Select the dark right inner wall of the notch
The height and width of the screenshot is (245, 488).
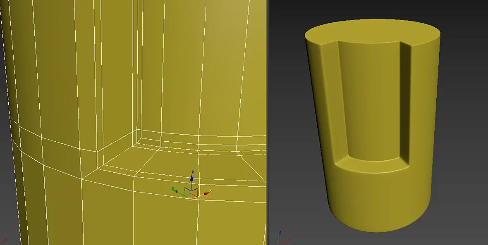pos(404,102)
